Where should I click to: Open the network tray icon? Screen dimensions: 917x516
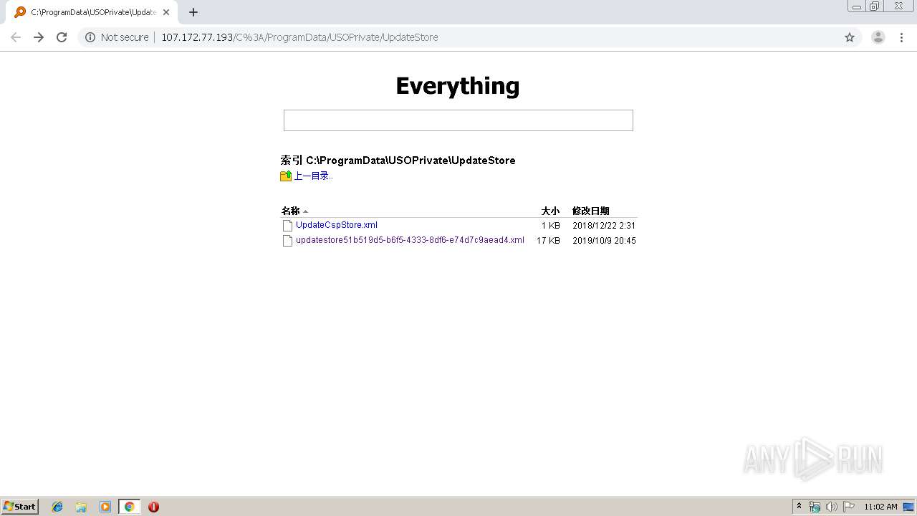(x=815, y=507)
